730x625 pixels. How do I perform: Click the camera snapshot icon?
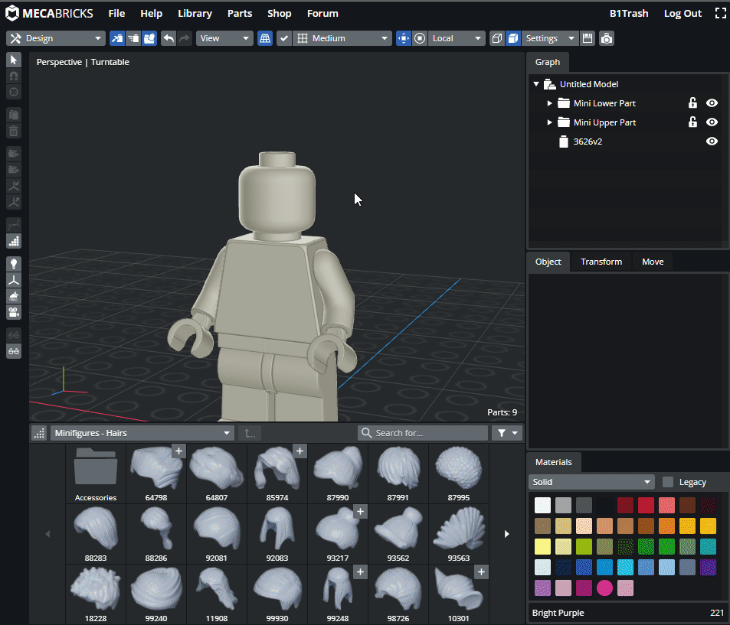[x=607, y=38]
